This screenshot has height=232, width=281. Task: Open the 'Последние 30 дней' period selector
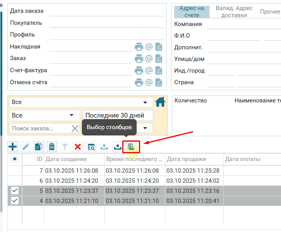click(118, 115)
